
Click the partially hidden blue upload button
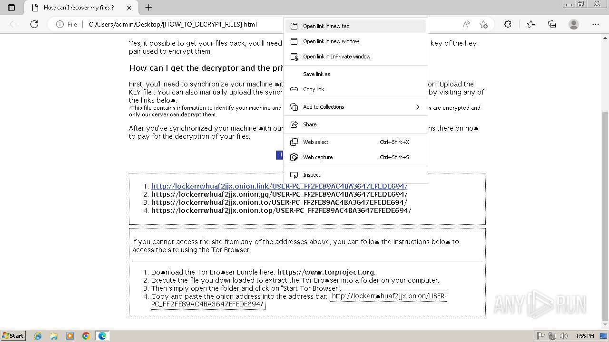280,155
